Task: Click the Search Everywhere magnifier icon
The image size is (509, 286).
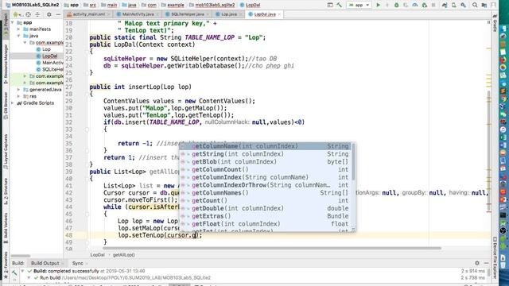Action: [475, 5]
